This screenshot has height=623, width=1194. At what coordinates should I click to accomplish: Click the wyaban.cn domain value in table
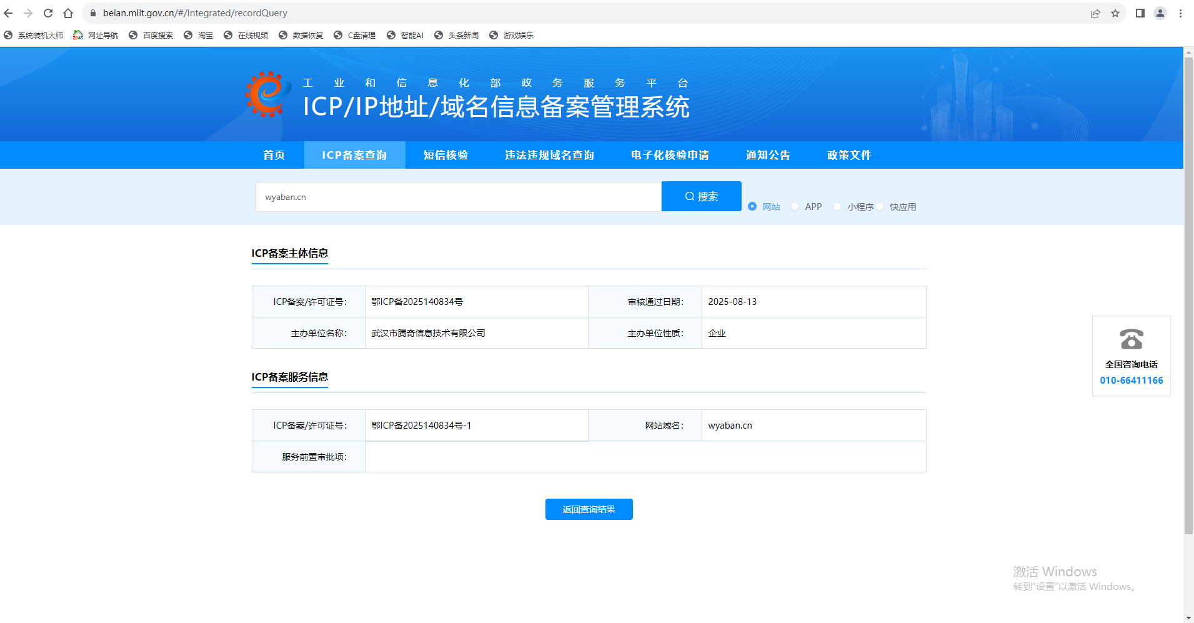730,426
